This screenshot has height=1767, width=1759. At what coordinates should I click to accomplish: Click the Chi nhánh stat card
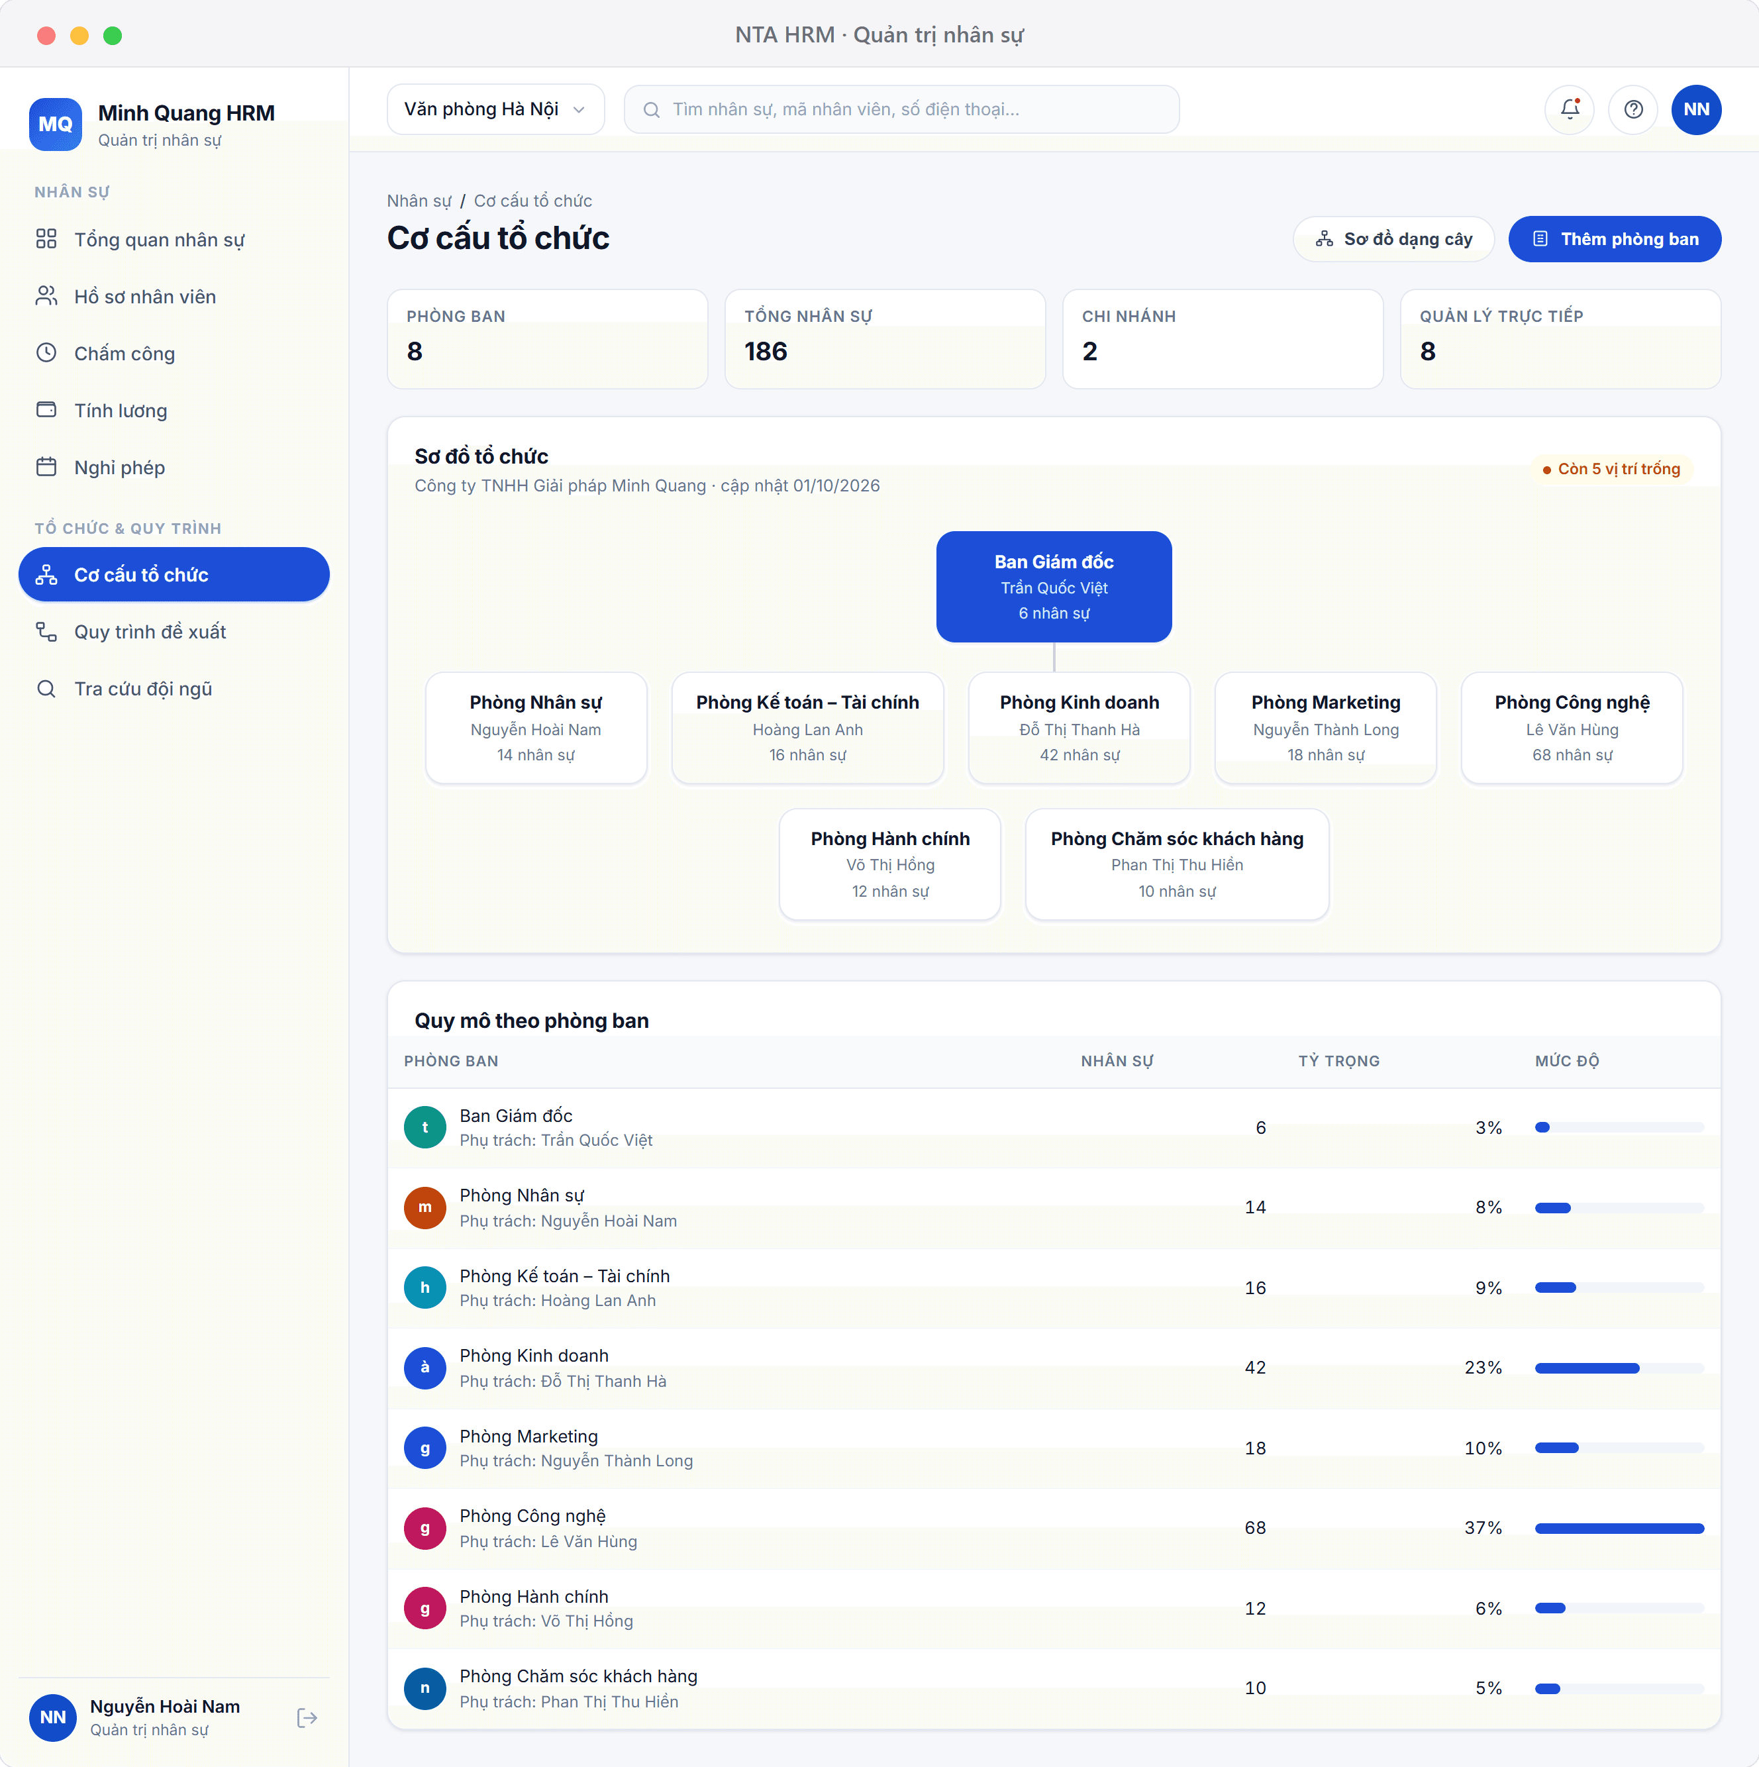pos(1222,339)
